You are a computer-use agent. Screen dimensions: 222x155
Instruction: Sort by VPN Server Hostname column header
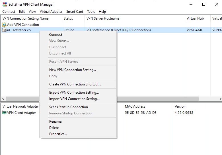(x=135, y=18)
